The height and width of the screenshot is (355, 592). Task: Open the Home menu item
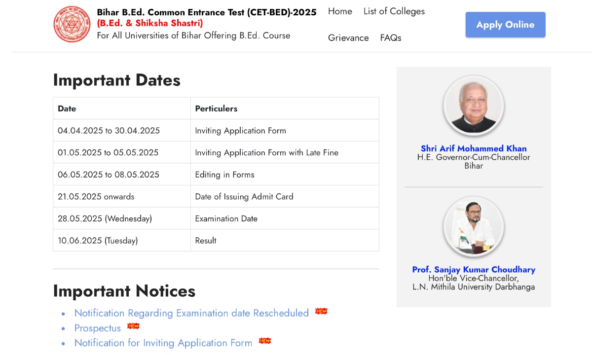[340, 11]
